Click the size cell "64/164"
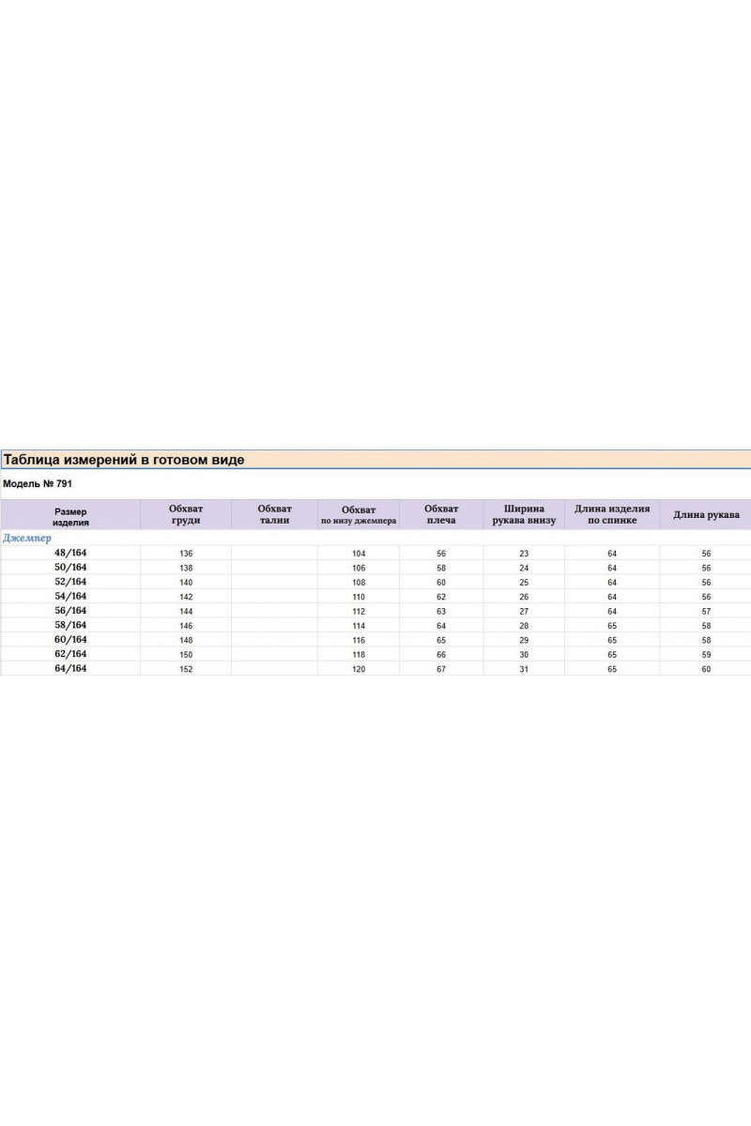The width and height of the screenshot is (751, 1126). pos(70,668)
